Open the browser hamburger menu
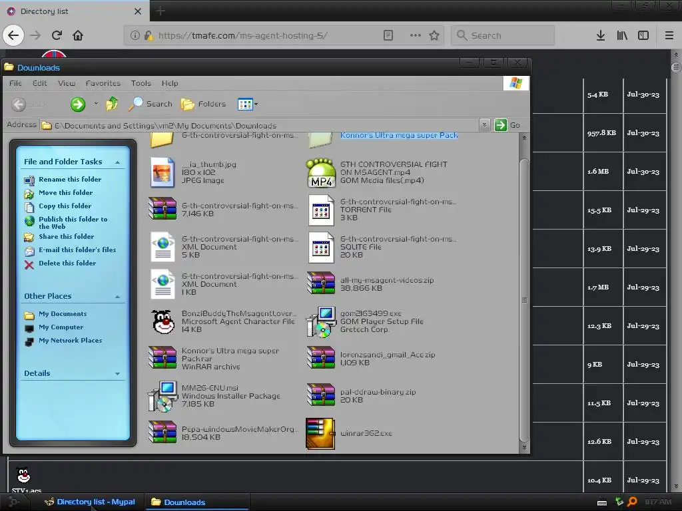Screen dimensions: 682x511 click(669, 36)
